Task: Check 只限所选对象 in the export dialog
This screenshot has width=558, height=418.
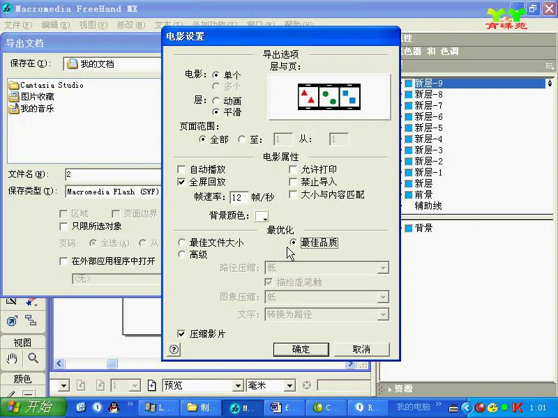Action: pyautogui.click(x=63, y=226)
